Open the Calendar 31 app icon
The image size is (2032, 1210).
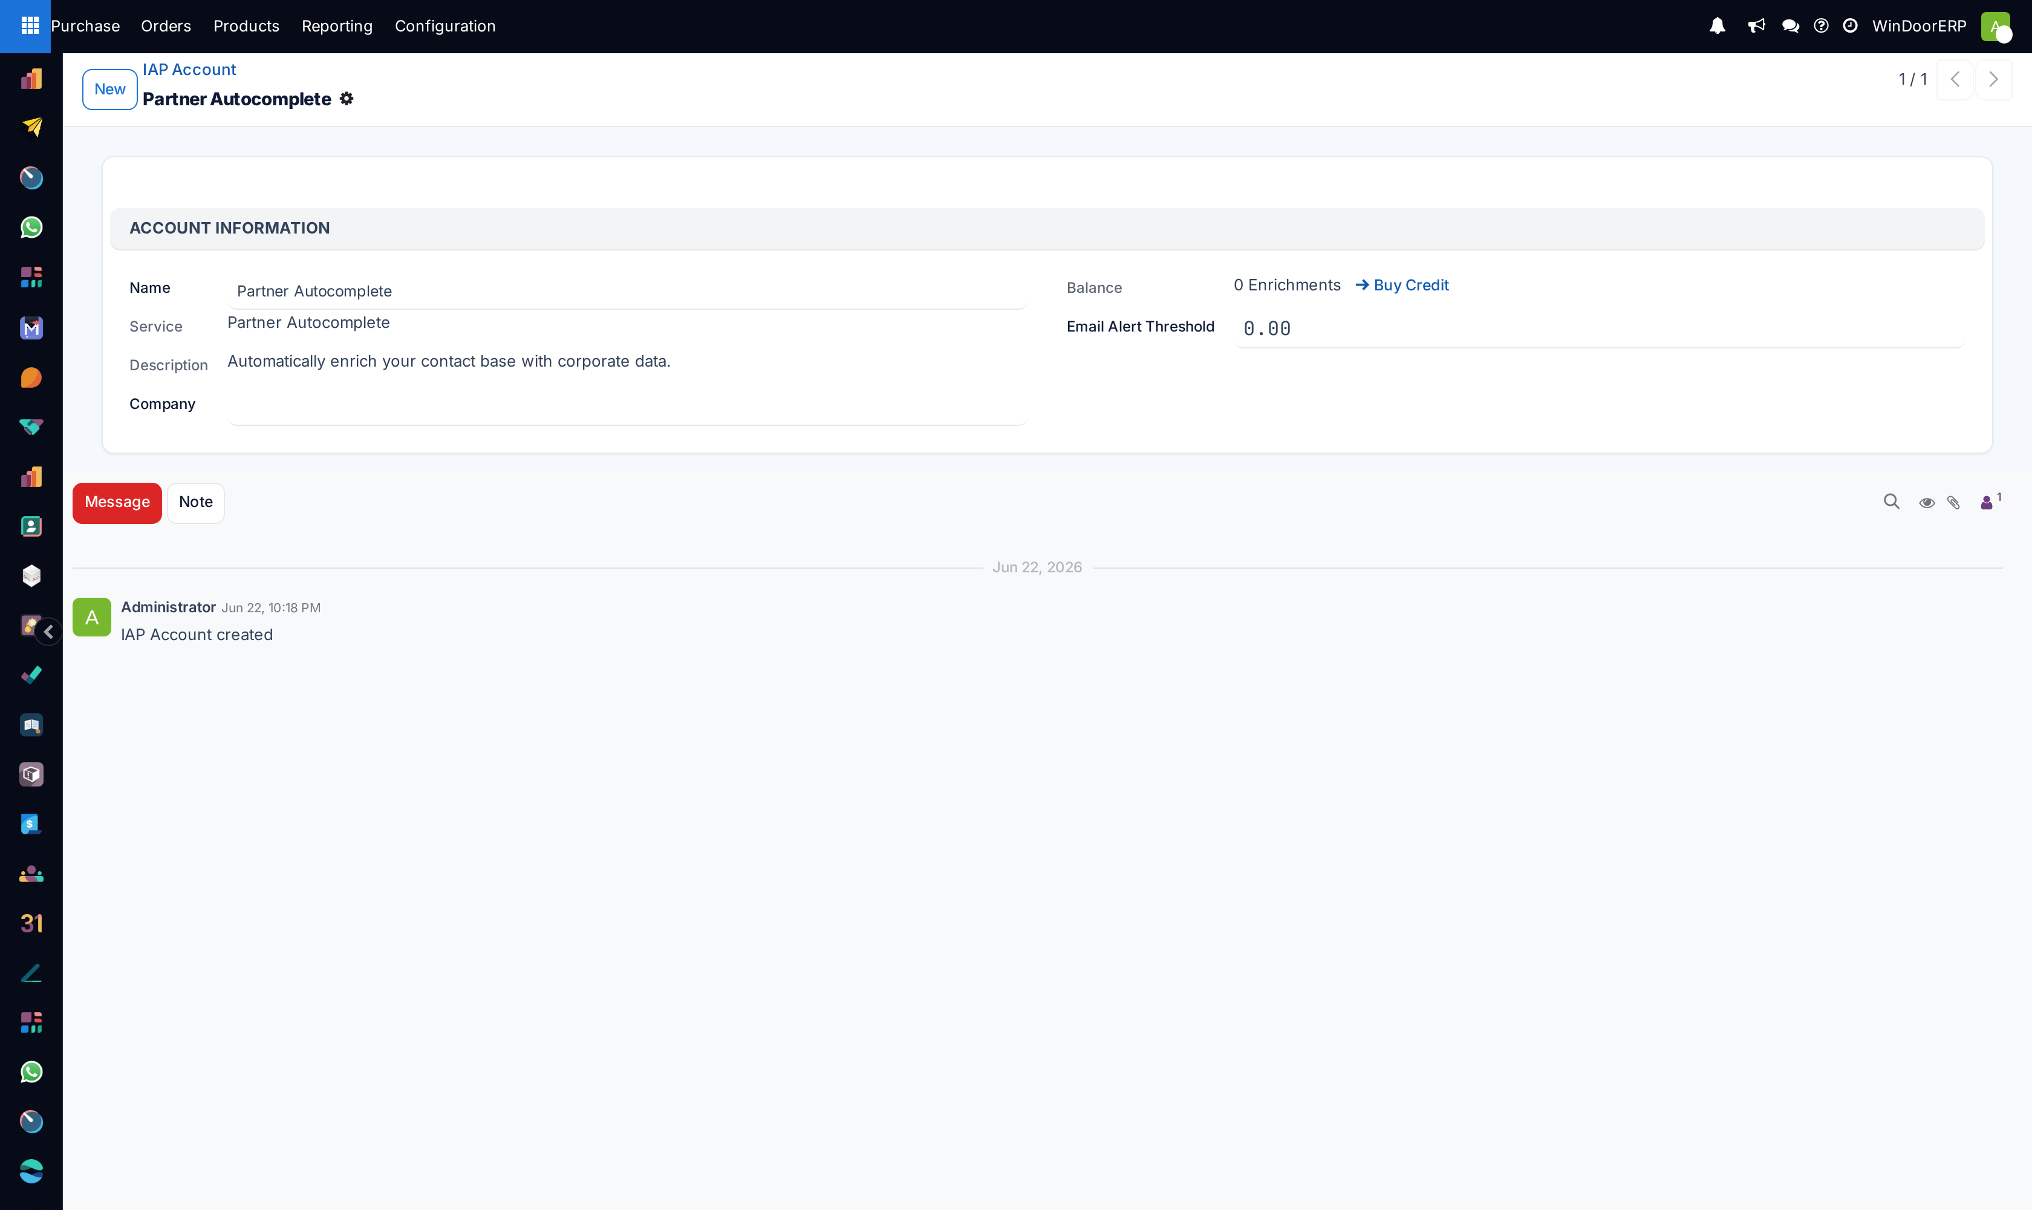pyautogui.click(x=31, y=924)
